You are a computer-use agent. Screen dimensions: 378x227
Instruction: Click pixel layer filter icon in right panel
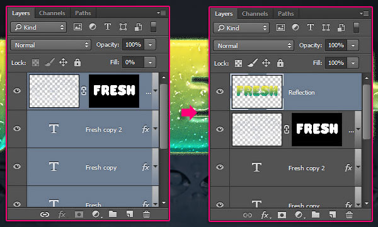coord(280,28)
